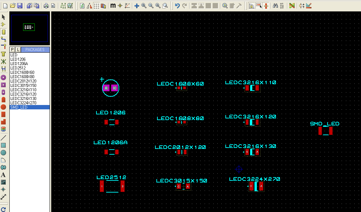
Task: Select circular SMT pad red circle
Action: click(x=3, y=107)
